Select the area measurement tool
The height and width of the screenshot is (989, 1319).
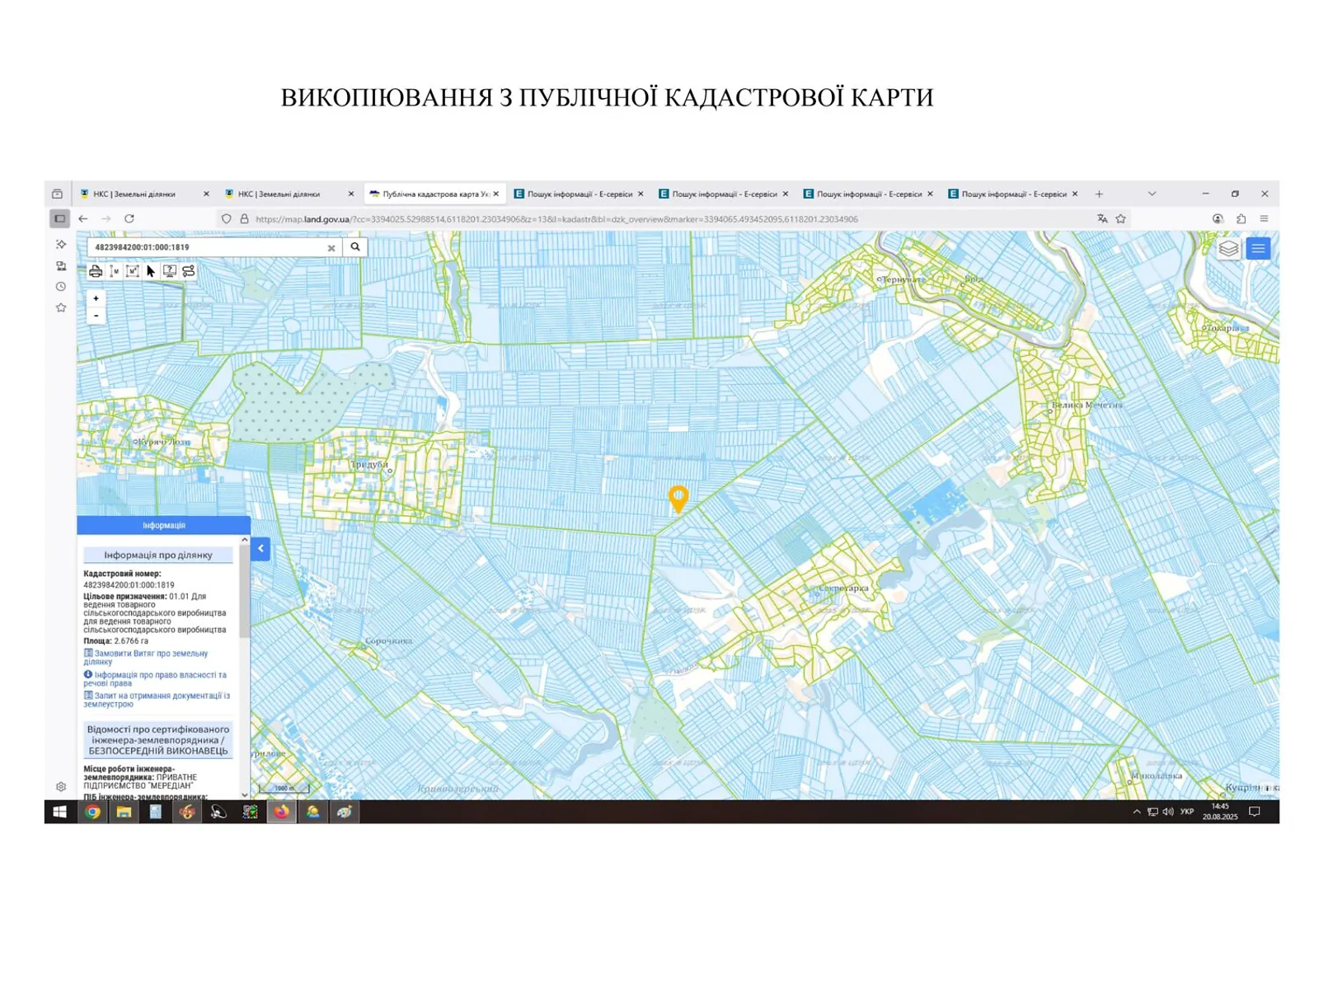(x=133, y=271)
